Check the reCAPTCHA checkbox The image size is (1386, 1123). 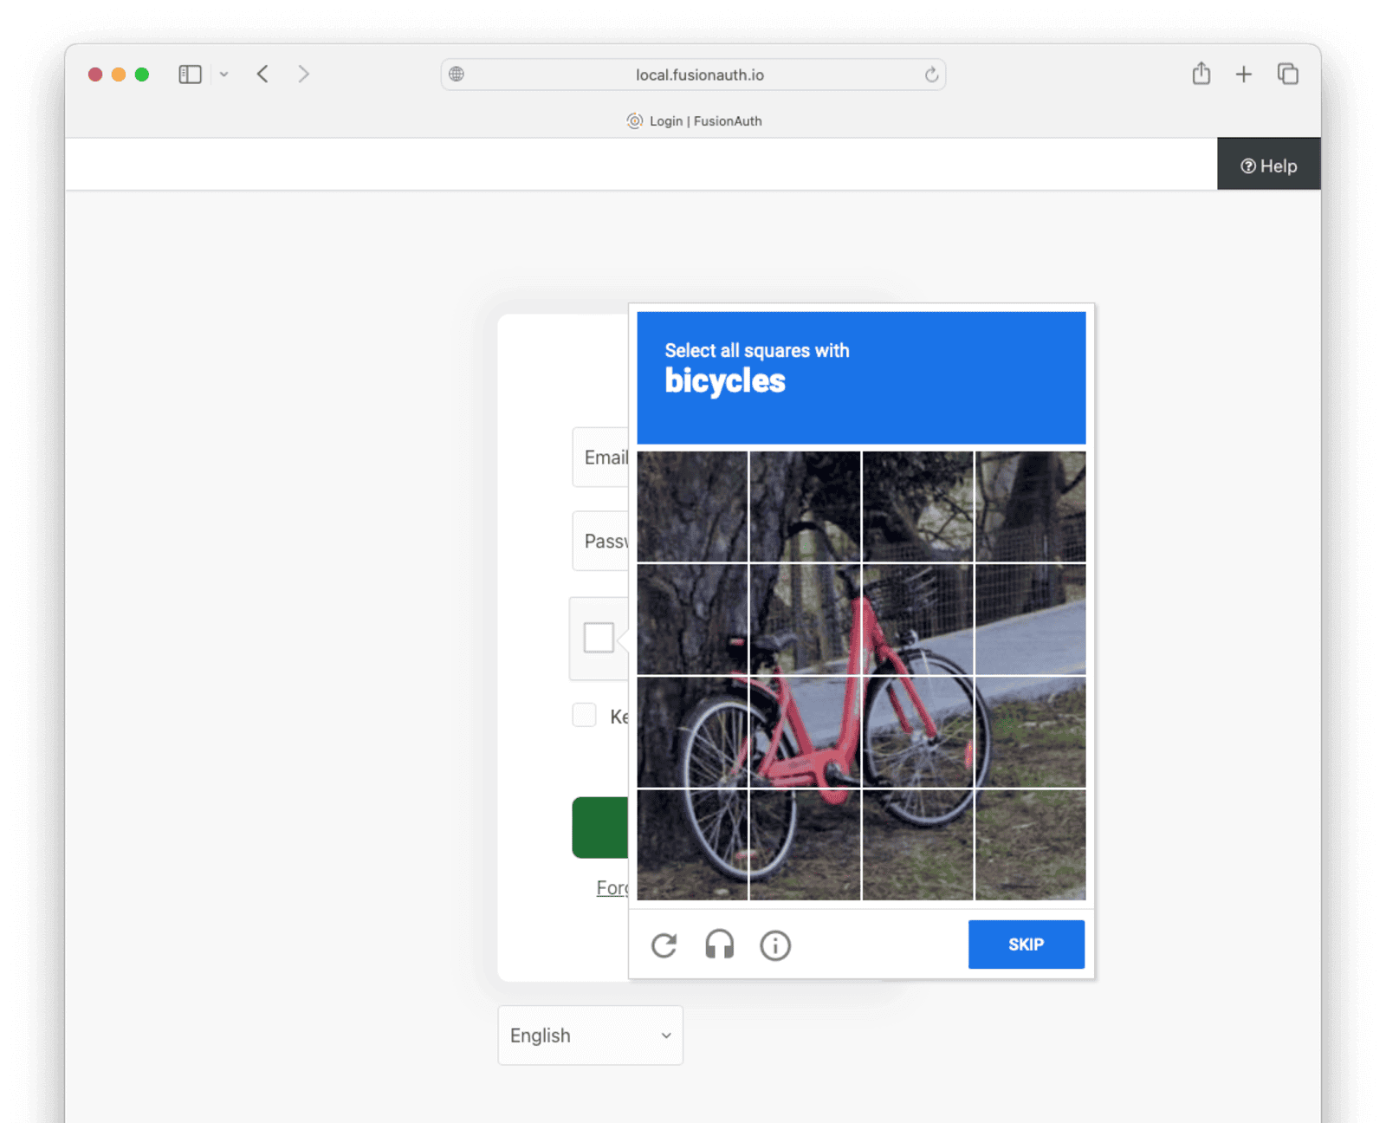click(x=599, y=638)
